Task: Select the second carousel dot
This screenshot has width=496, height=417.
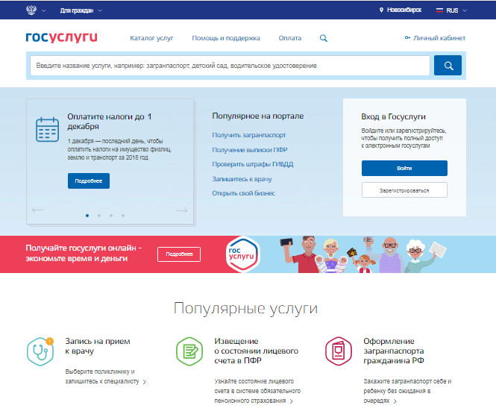Action: coord(99,216)
